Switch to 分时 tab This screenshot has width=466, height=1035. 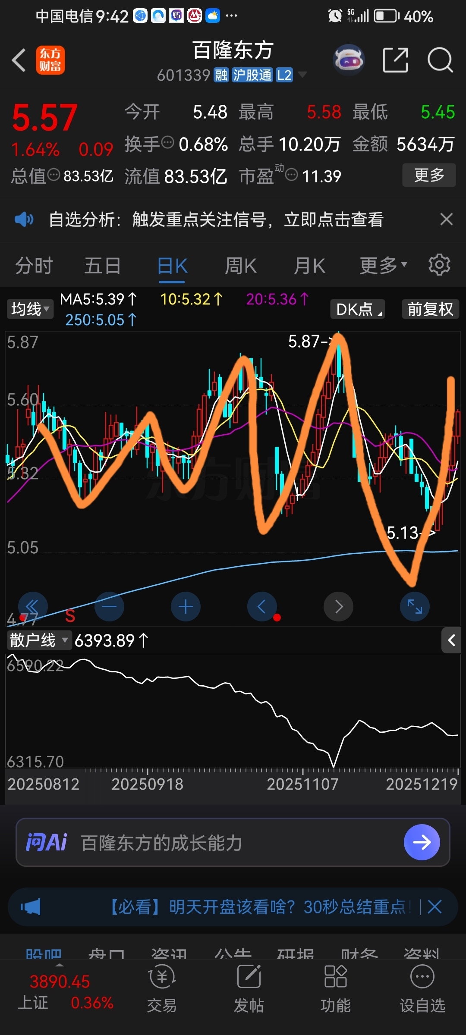click(34, 265)
